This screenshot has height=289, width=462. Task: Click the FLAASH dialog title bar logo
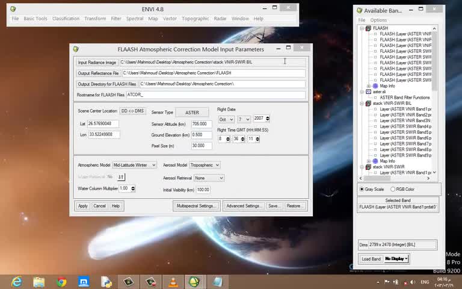[76, 49]
